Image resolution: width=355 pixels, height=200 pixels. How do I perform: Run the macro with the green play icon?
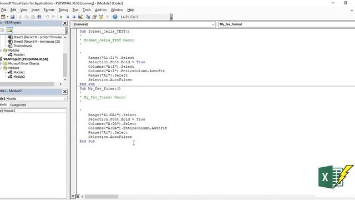click(61, 17)
